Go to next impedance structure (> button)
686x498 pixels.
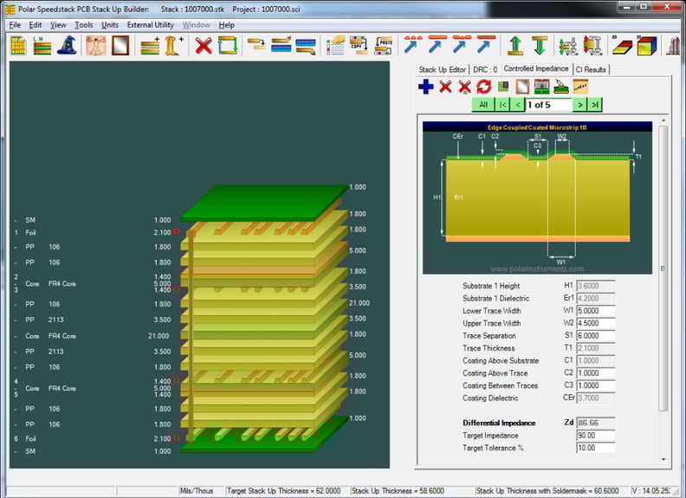580,105
